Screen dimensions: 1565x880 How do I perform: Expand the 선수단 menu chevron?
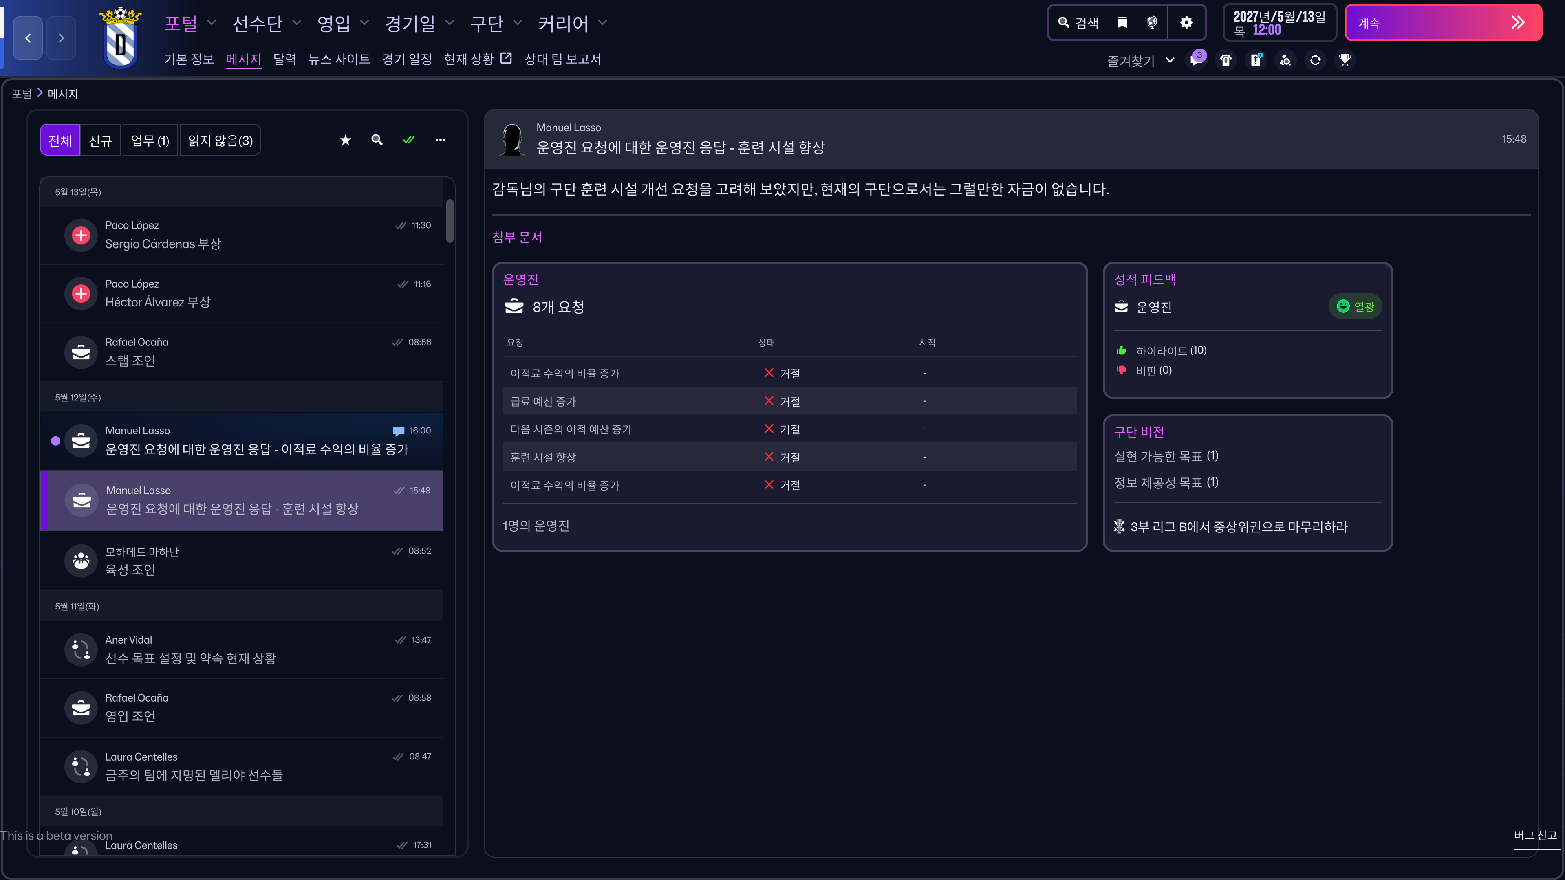297,23
